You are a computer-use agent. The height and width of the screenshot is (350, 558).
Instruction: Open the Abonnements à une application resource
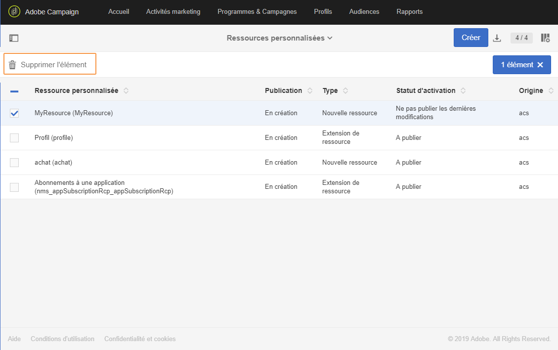(x=104, y=187)
